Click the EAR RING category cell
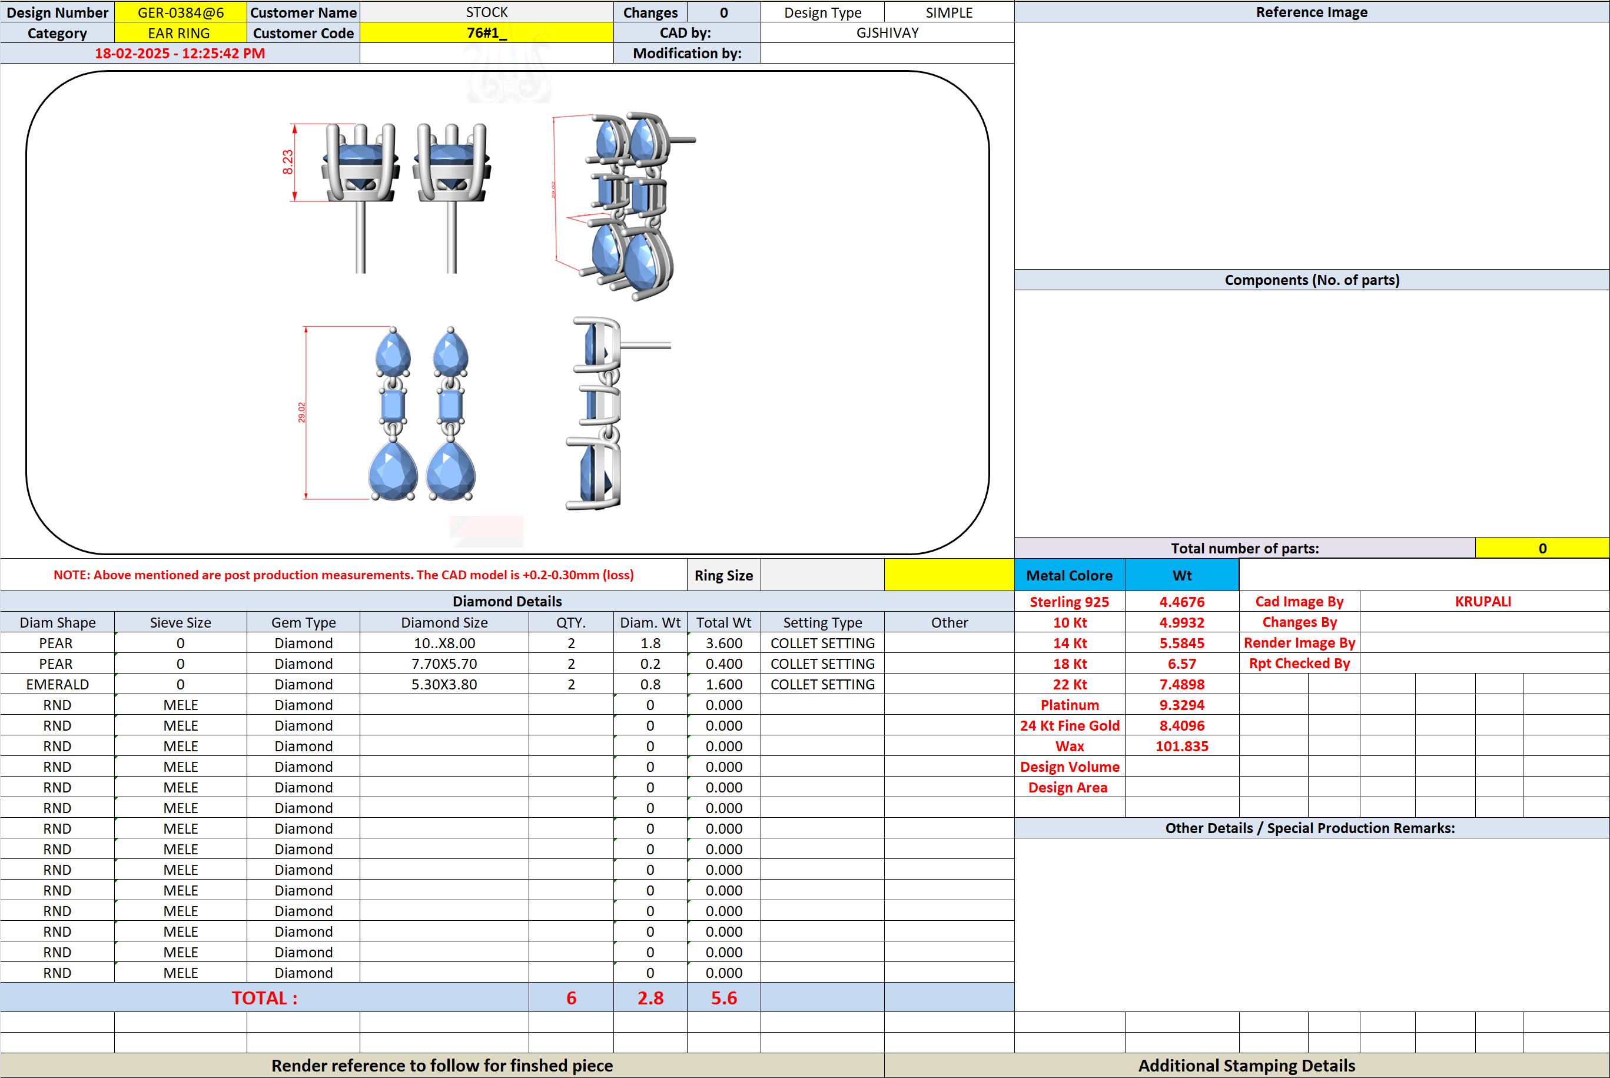This screenshot has height=1078, width=1610. pyautogui.click(x=180, y=33)
